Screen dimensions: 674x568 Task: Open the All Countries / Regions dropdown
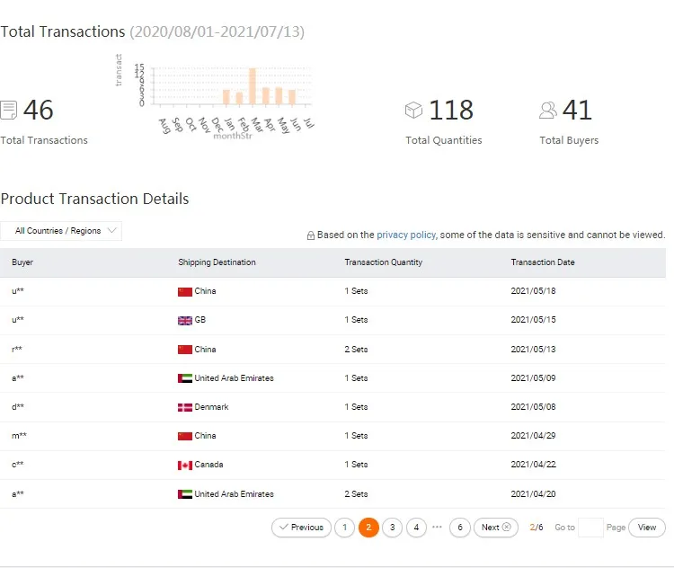click(x=61, y=231)
